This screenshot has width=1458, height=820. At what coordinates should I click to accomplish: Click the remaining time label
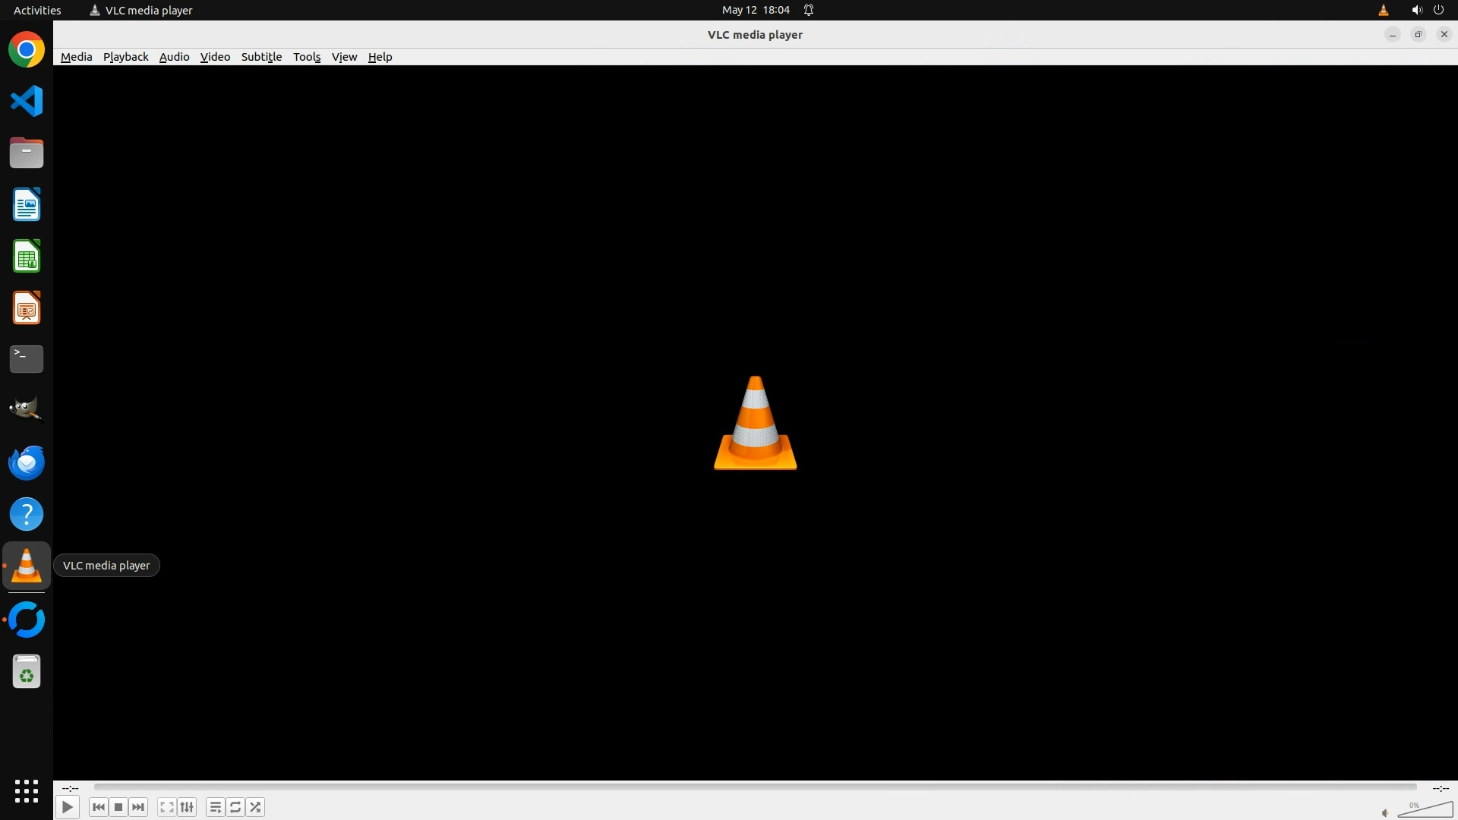tap(1441, 788)
